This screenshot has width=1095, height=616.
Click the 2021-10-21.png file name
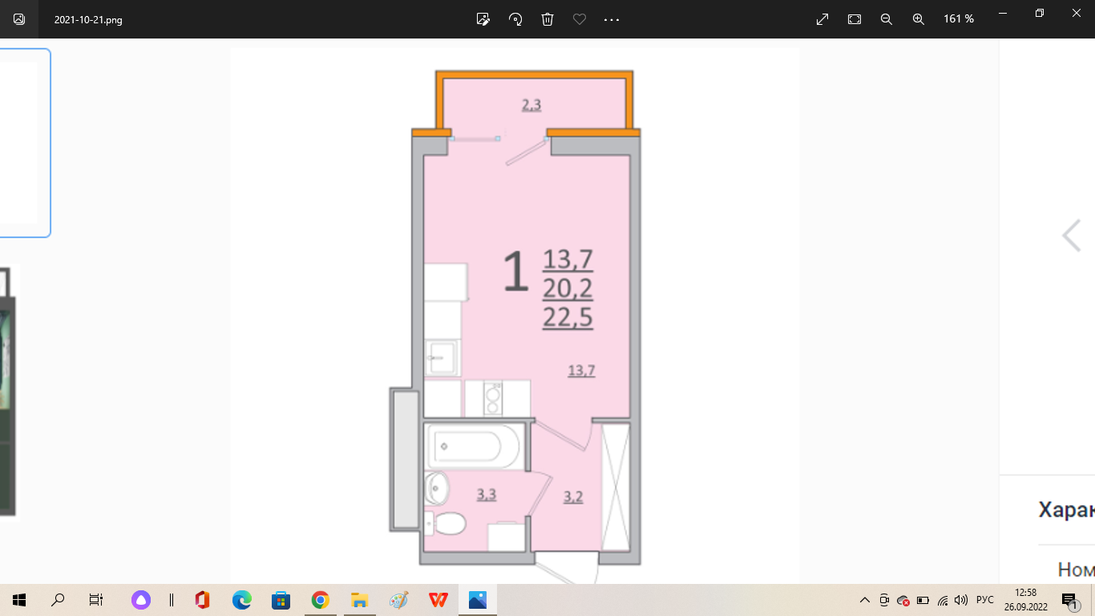tap(88, 19)
